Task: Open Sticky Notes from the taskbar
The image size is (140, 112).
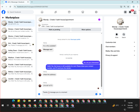Action: click(19, 101)
